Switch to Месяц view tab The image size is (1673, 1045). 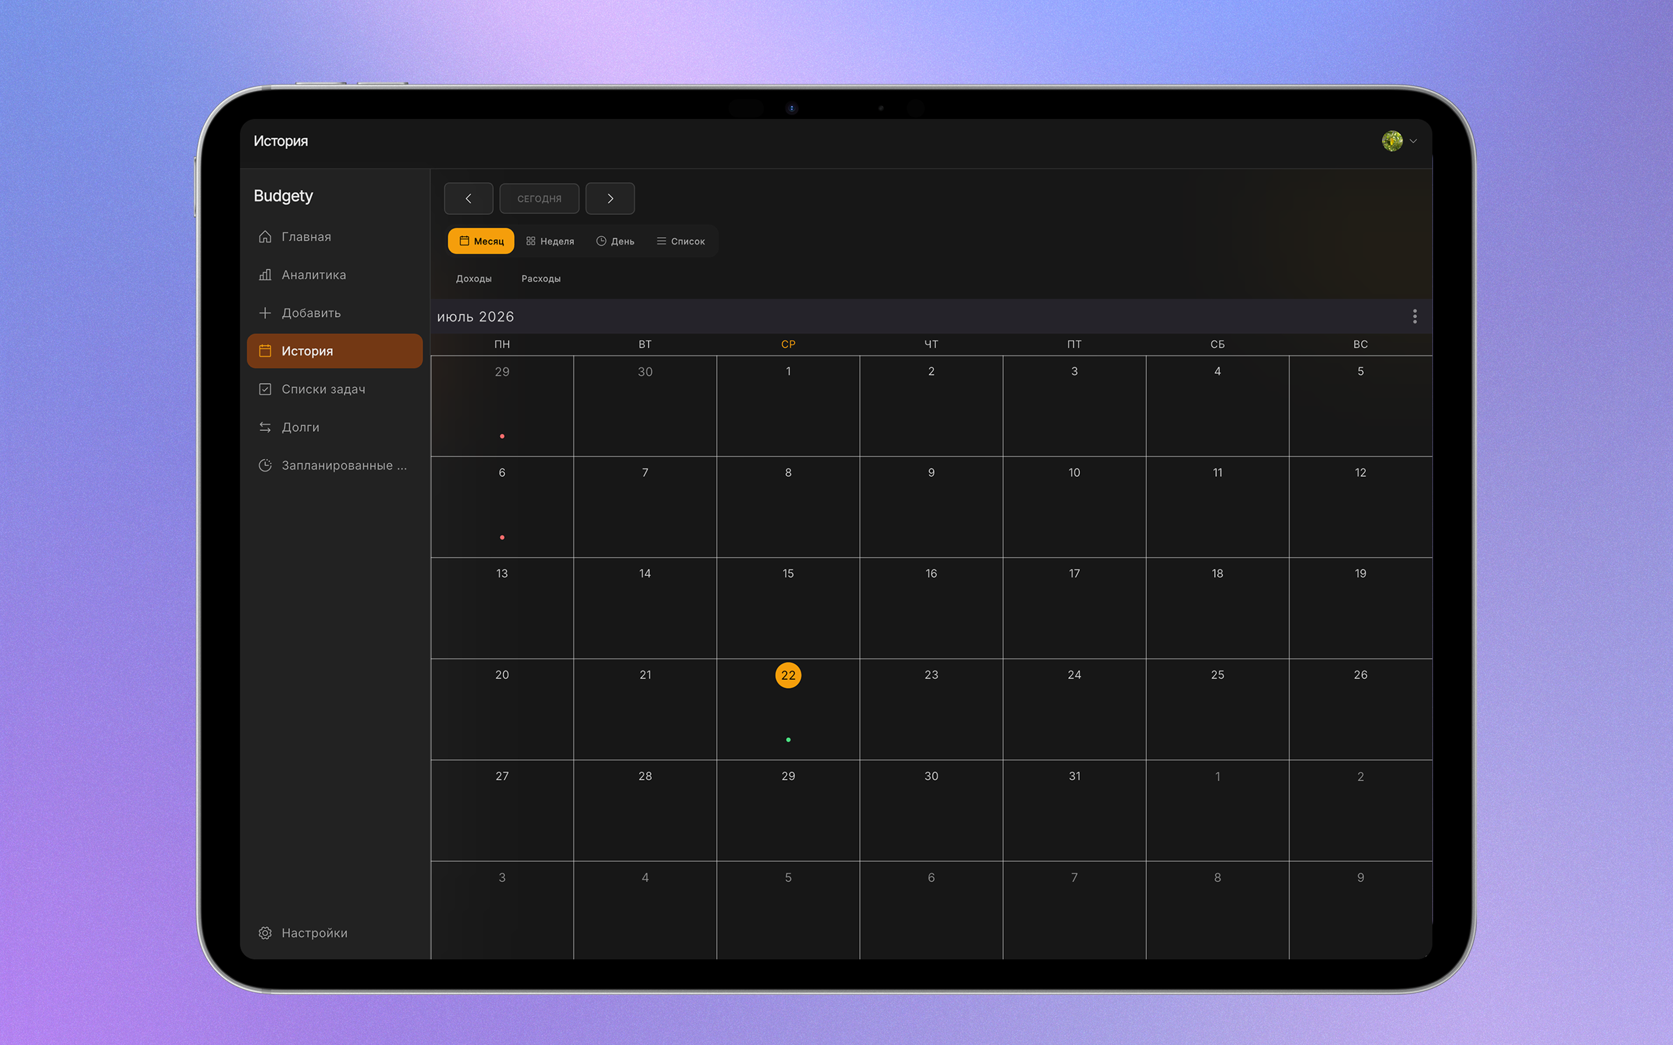pos(481,241)
